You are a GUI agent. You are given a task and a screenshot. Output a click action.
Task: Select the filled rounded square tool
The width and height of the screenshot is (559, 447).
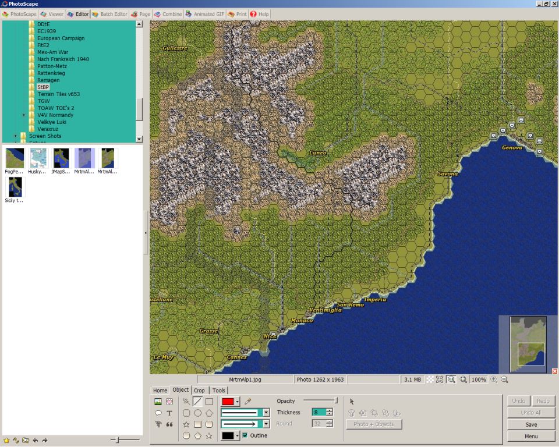pyautogui.click(x=209, y=424)
